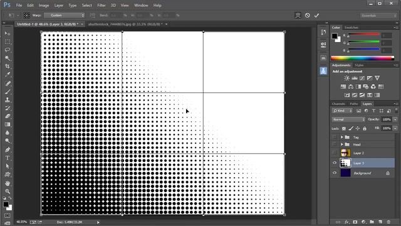Open the Image menu
Viewport: 401px width, 226px height.
click(x=44, y=6)
